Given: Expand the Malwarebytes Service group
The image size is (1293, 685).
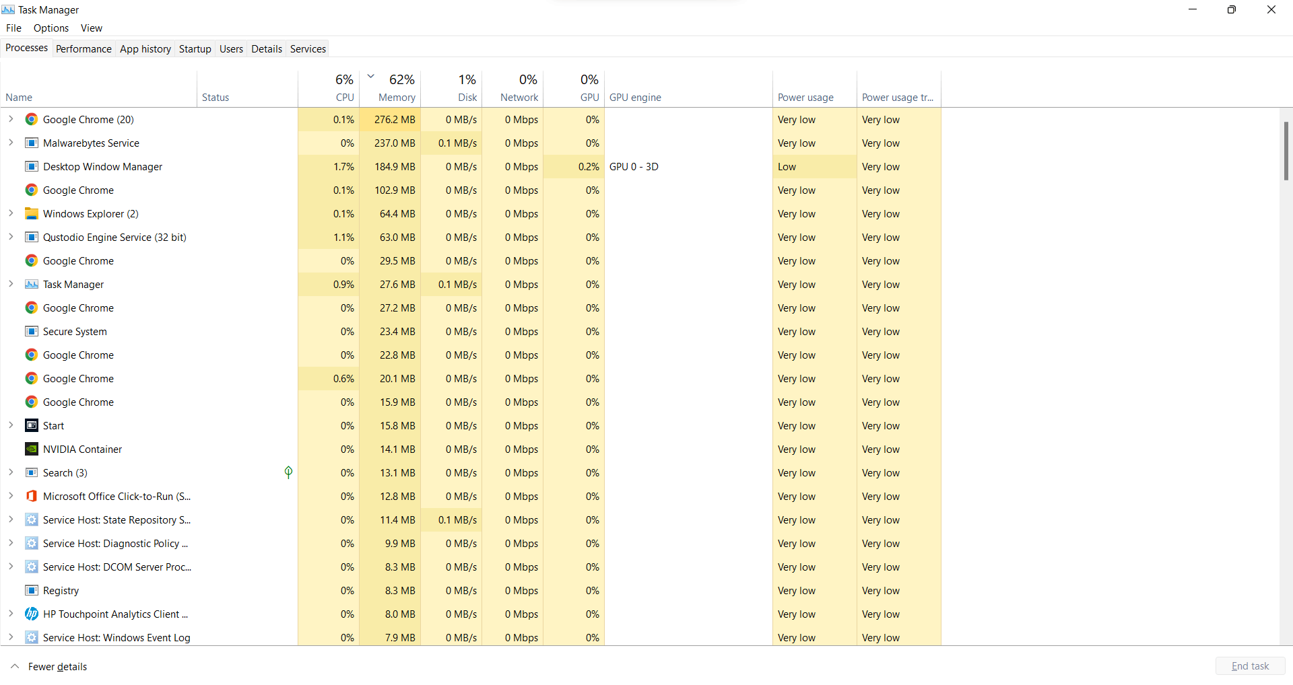Looking at the screenshot, I should coord(11,143).
